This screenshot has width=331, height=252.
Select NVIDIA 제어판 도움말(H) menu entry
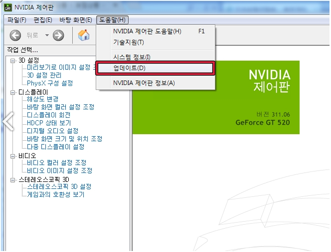[156, 31]
